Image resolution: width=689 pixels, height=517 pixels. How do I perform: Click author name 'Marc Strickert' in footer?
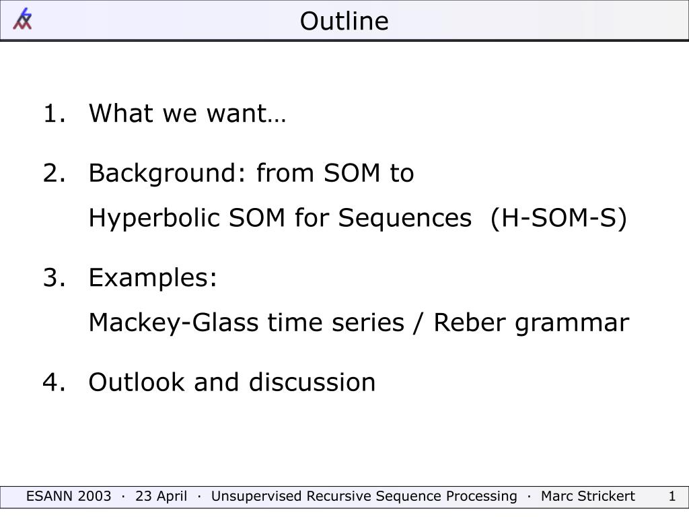pos(587,496)
